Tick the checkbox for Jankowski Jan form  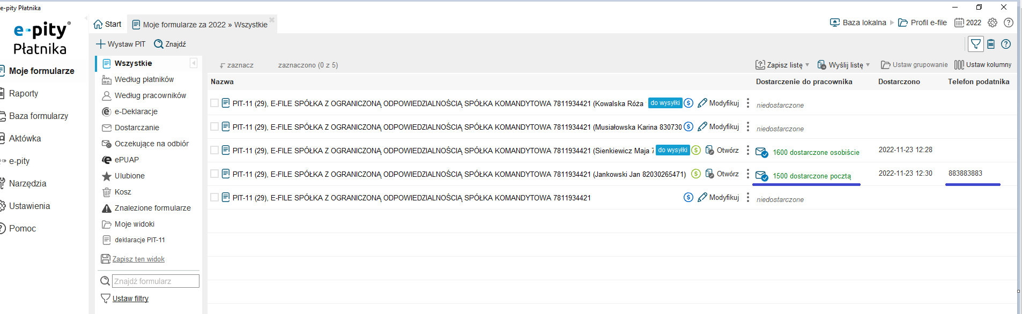pos(214,174)
